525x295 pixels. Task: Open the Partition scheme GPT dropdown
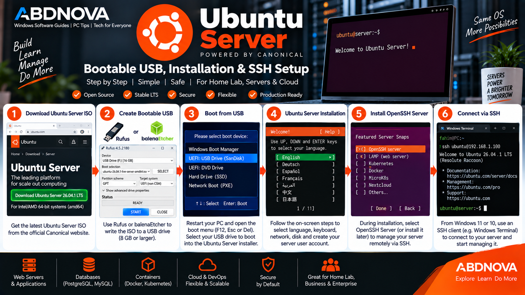pyautogui.click(x=119, y=184)
